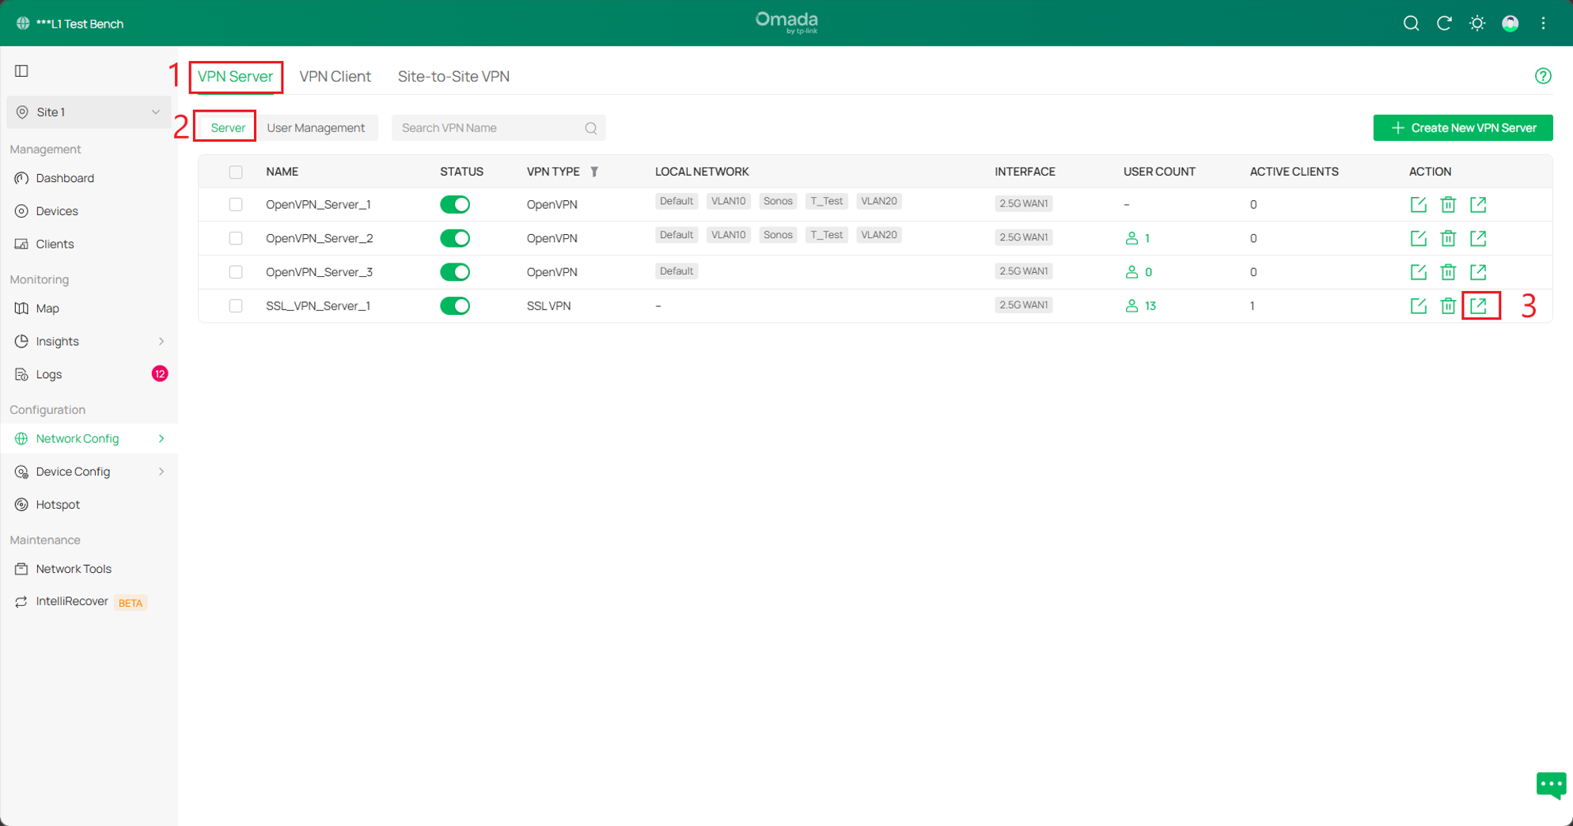Click Create New VPN Server button

pyautogui.click(x=1463, y=128)
